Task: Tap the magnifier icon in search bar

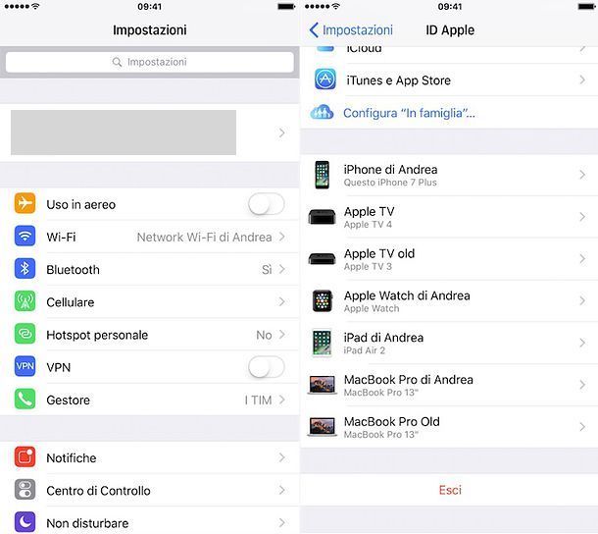Action: [117, 62]
